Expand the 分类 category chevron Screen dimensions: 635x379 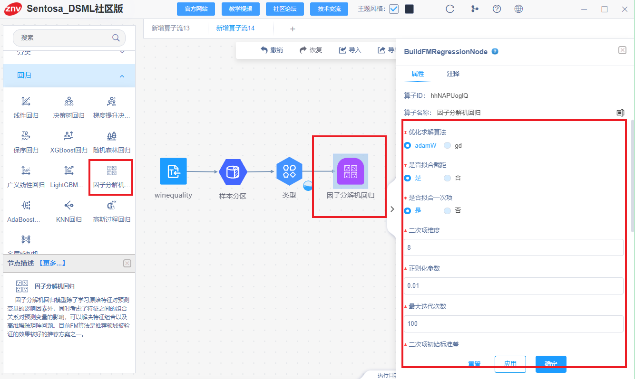122,52
